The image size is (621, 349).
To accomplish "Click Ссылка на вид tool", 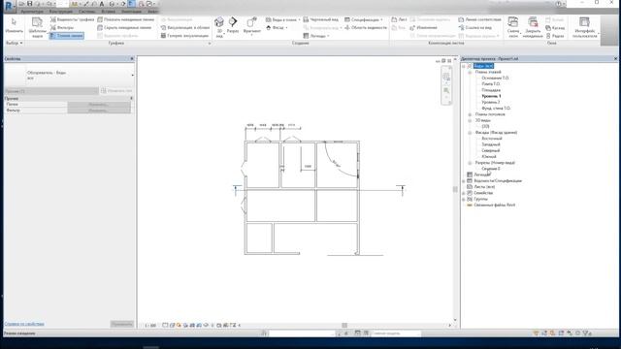I will coord(475,28).
